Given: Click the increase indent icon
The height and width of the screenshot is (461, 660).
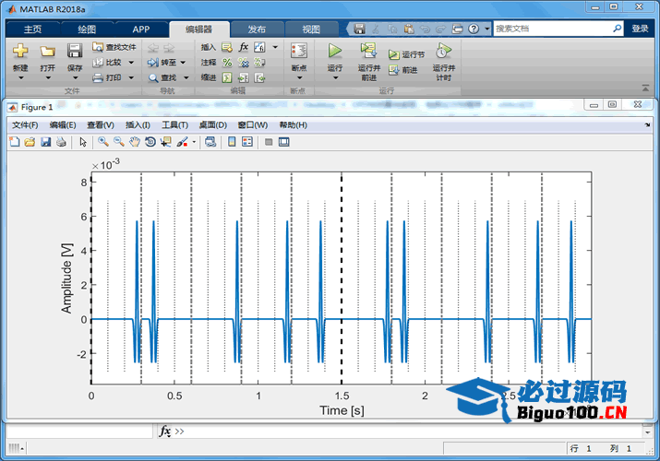Looking at the screenshot, I should click(244, 77).
